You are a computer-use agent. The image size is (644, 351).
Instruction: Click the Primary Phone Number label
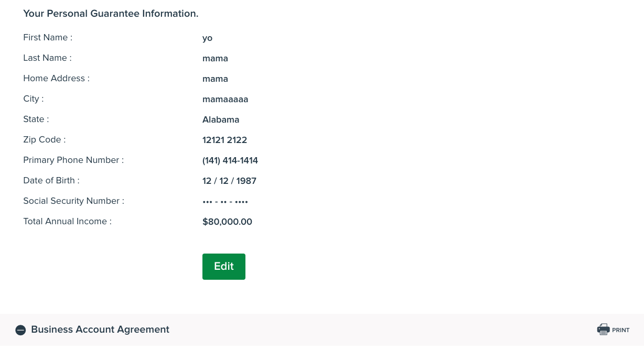tap(73, 160)
